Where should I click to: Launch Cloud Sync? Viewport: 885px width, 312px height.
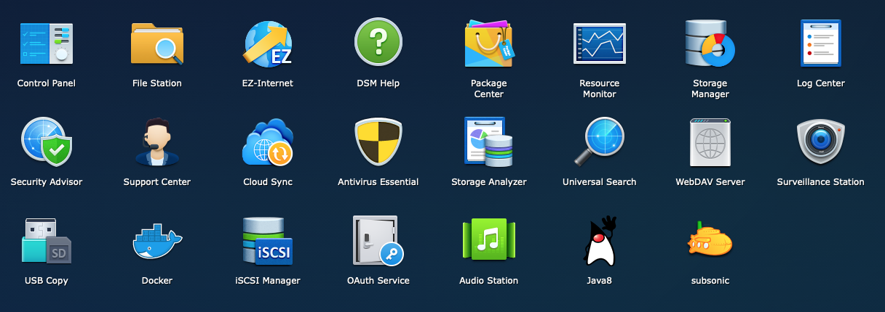click(x=268, y=142)
